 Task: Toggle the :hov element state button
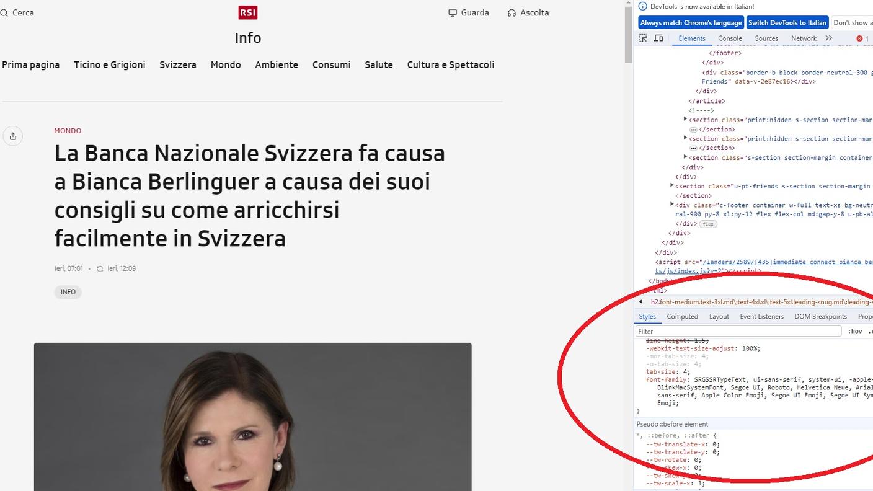(855, 332)
